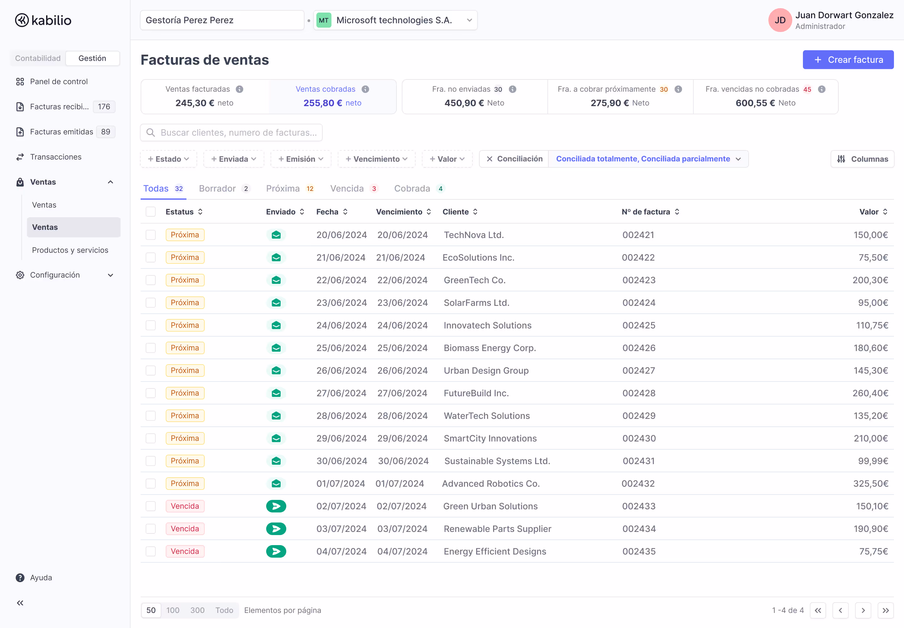Viewport: 904px width, 628px height.
Task: Open the Estado filter dropdown
Action: tap(168, 159)
